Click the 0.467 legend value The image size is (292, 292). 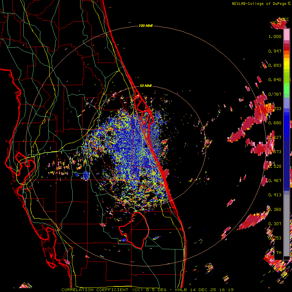coord(275,180)
